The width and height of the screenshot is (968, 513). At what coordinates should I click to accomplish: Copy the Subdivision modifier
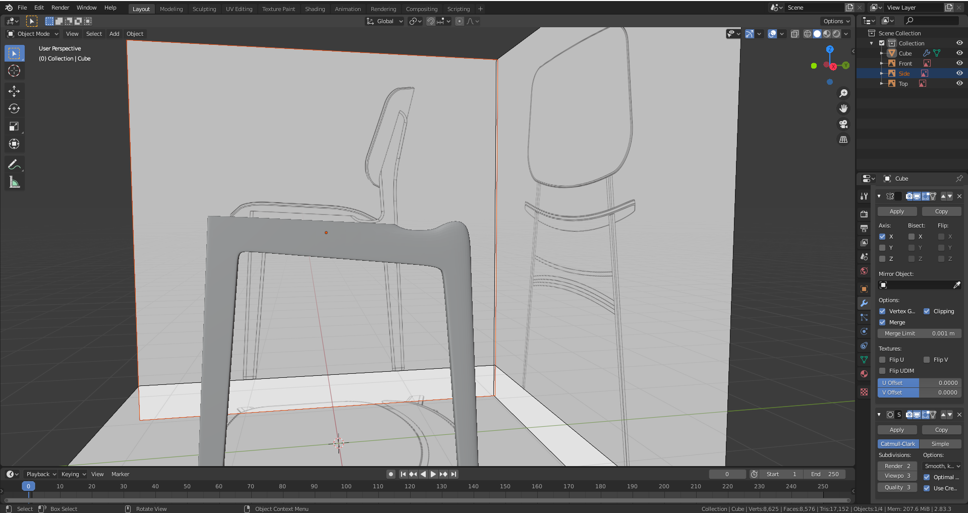[941, 430]
